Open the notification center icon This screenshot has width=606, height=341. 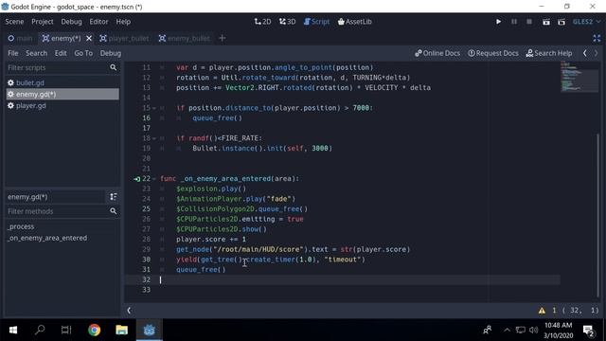click(589, 331)
